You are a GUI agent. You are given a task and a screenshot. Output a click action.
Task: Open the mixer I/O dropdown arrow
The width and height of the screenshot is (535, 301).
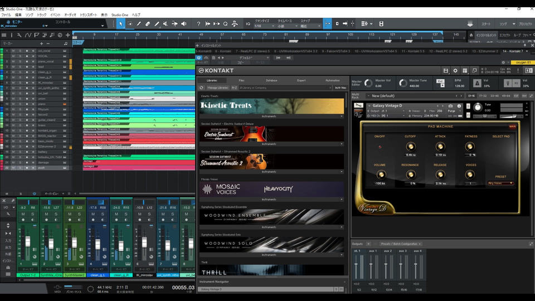(x=13, y=207)
